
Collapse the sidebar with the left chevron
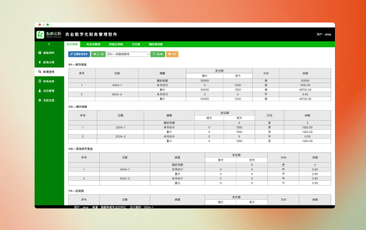[49, 44]
